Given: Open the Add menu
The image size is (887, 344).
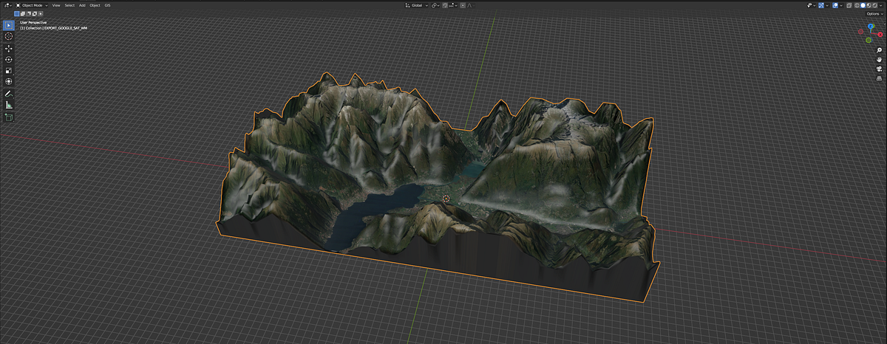Looking at the screenshot, I should pyautogui.click(x=82, y=5).
